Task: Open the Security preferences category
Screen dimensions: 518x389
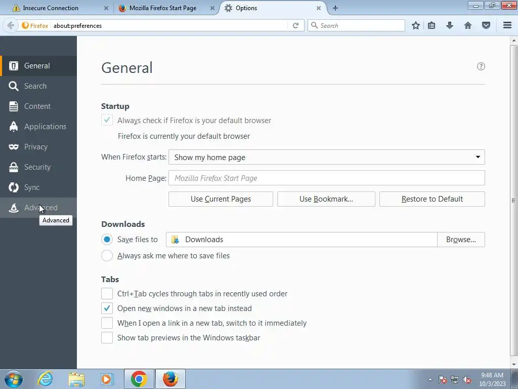Action: pyautogui.click(x=38, y=167)
